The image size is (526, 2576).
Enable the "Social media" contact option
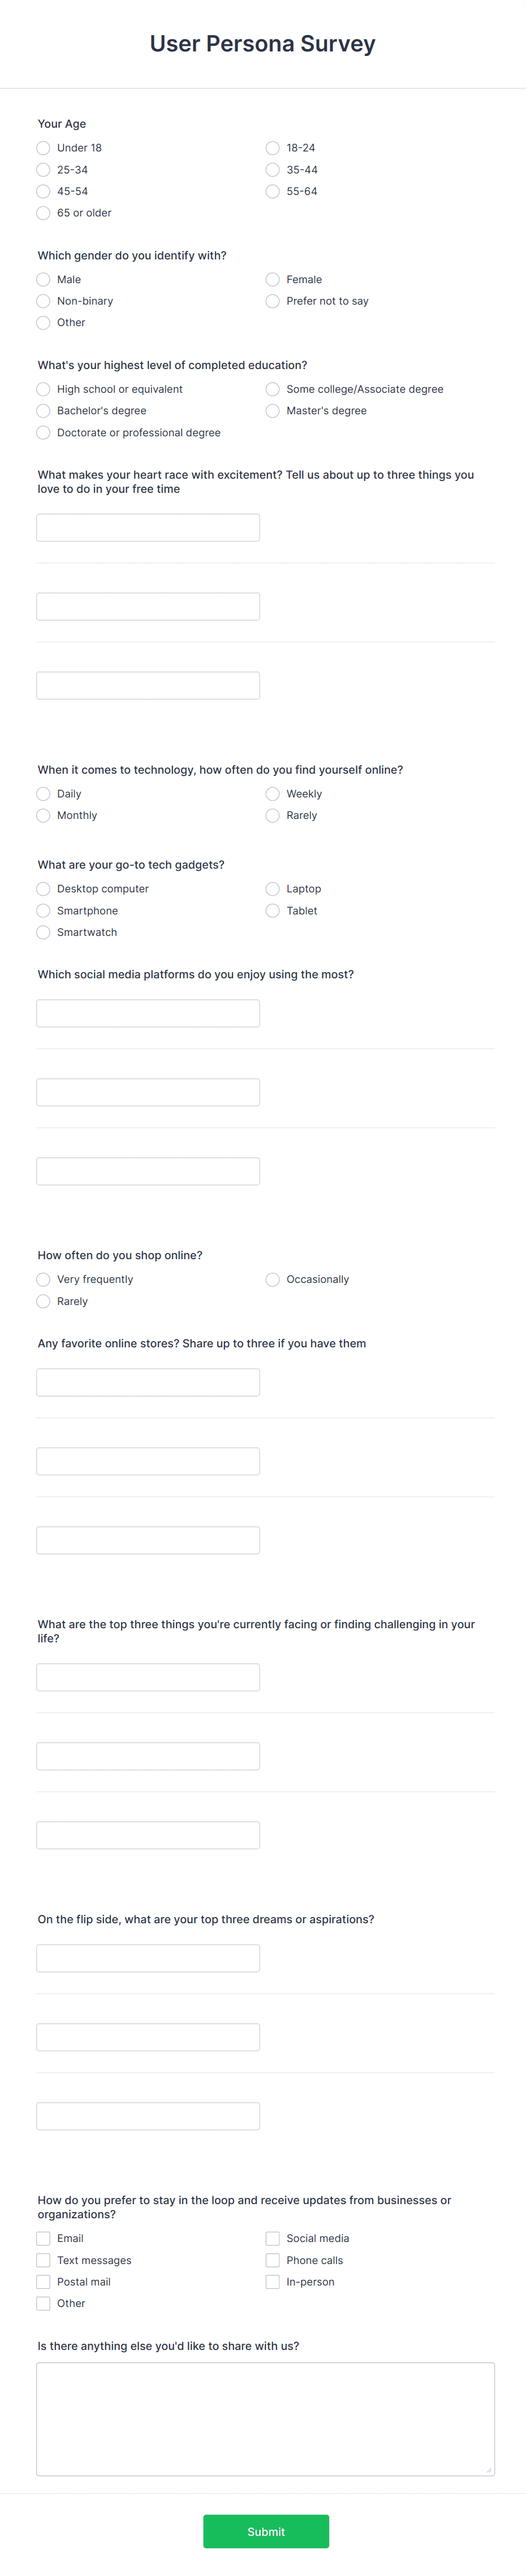[272, 2239]
